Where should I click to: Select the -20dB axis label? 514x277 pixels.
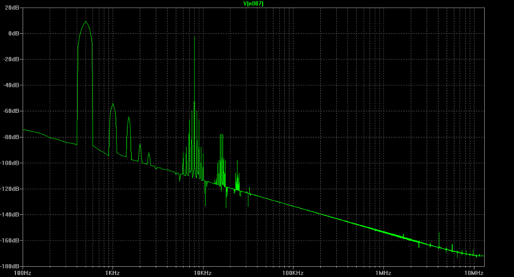tap(12, 59)
